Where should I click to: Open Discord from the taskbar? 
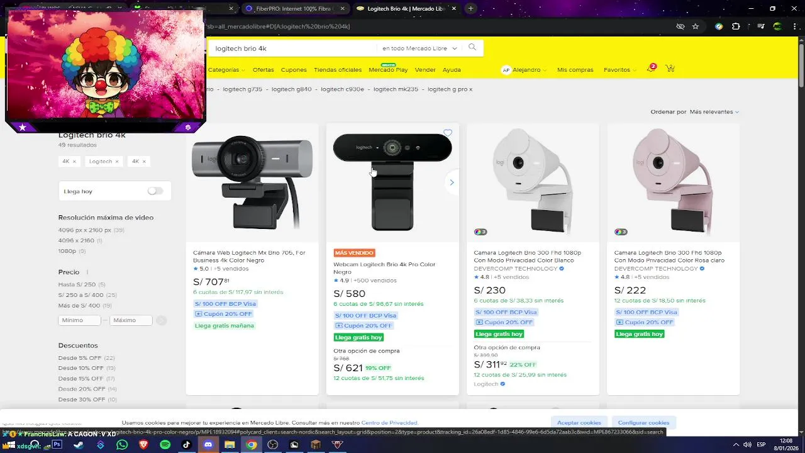(208, 444)
